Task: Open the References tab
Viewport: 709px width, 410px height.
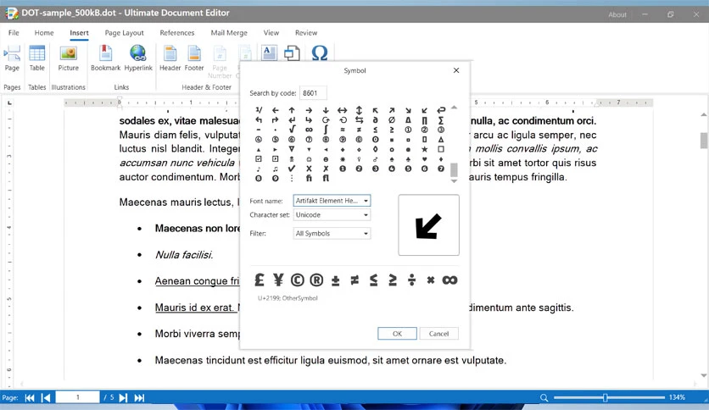Action: (176, 32)
